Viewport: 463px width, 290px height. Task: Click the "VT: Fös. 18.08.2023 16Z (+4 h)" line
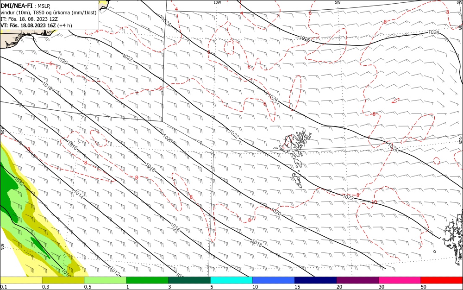tap(36, 25)
